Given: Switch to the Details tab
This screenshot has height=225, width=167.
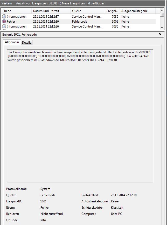Looking at the screenshot, I should pyautogui.click(x=26, y=43).
